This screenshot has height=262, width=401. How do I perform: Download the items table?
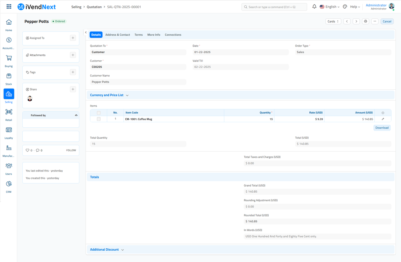[382, 128]
